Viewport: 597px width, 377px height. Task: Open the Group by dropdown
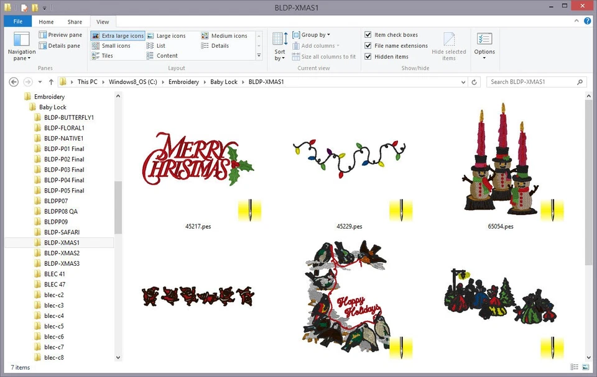tap(311, 35)
